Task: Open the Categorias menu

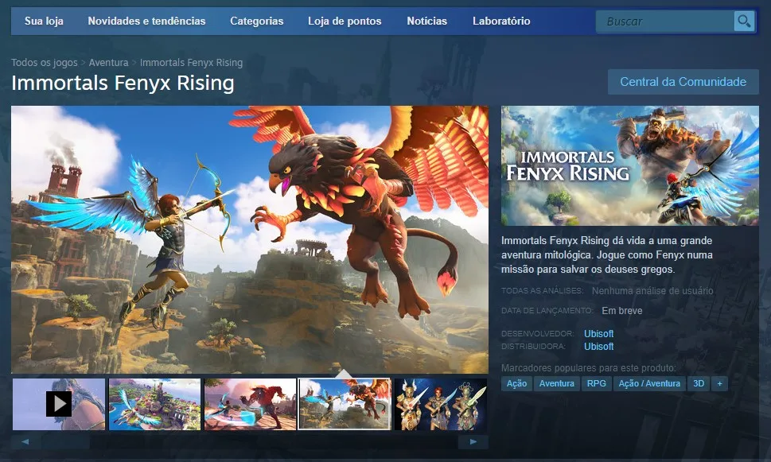Action: click(x=257, y=21)
